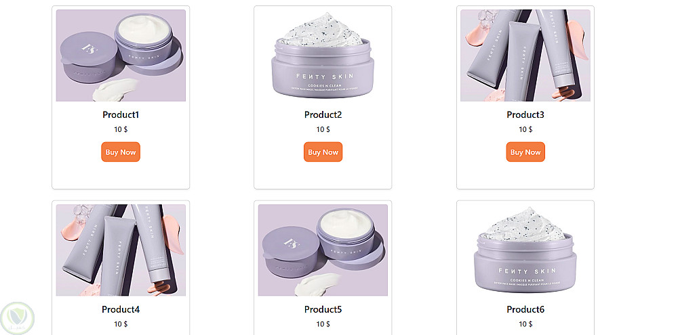The image size is (678, 335).
Task: Click Buy Now under Product3
Action: tap(525, 152)
